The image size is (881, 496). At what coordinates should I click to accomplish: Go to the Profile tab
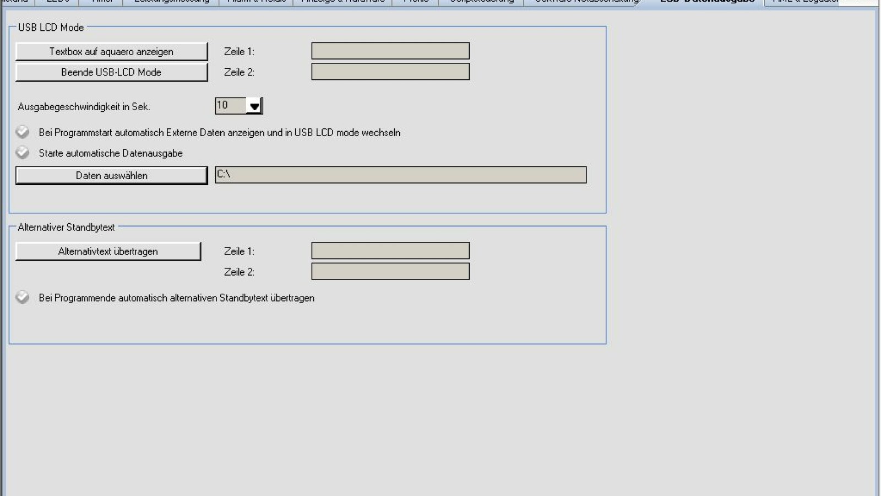click(x=416, y=2)
